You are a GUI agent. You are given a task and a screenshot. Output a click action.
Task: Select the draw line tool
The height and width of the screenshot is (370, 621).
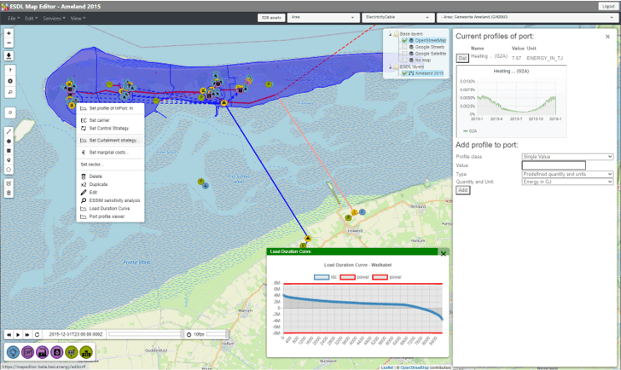tap(9, 131)
